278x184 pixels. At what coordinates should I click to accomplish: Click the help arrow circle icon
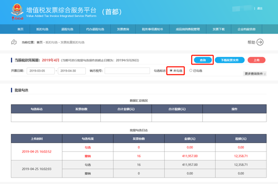pyautogui.click(x=260, y=42)
